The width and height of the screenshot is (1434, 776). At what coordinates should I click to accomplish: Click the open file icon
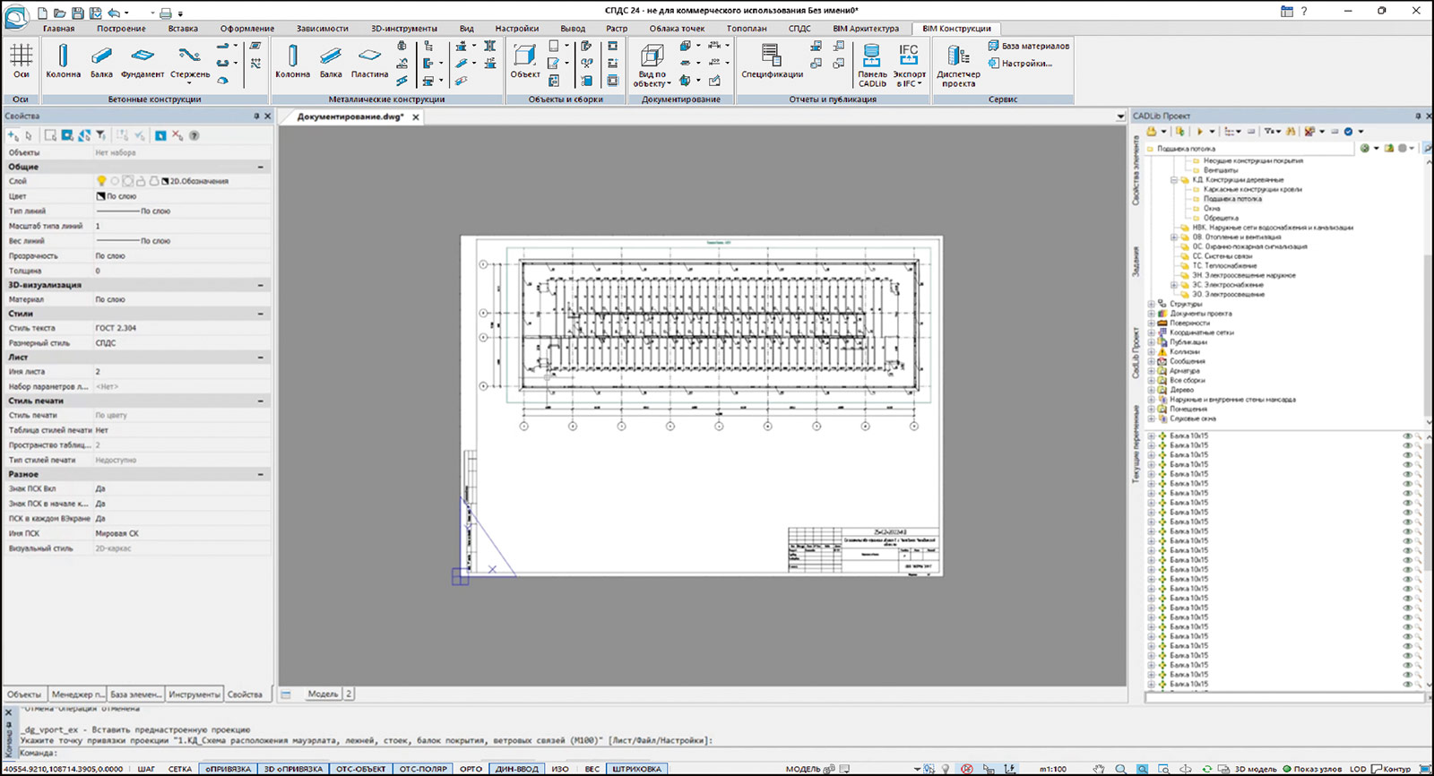(60, 13)
